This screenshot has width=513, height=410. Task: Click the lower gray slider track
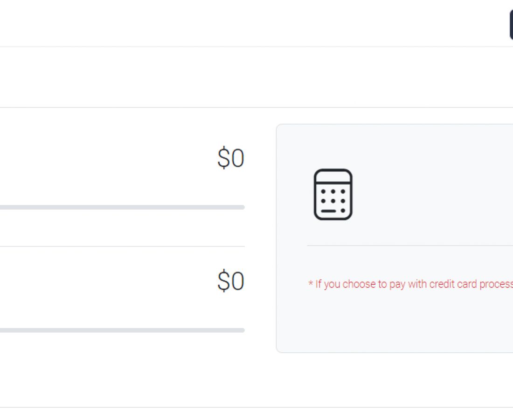122,330
